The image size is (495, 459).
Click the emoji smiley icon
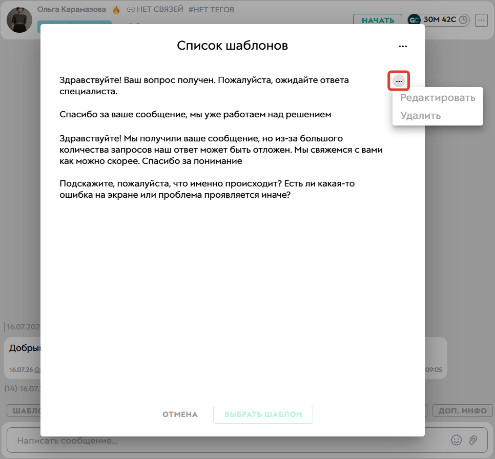click(456, 440)
